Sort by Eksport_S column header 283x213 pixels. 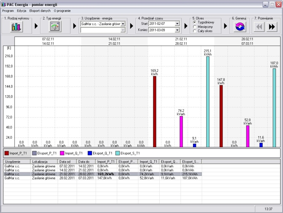tap(191, 162)
